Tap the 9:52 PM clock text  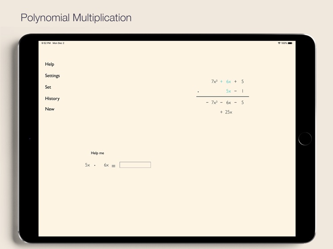pyautogui.click(x=46, y=43)
